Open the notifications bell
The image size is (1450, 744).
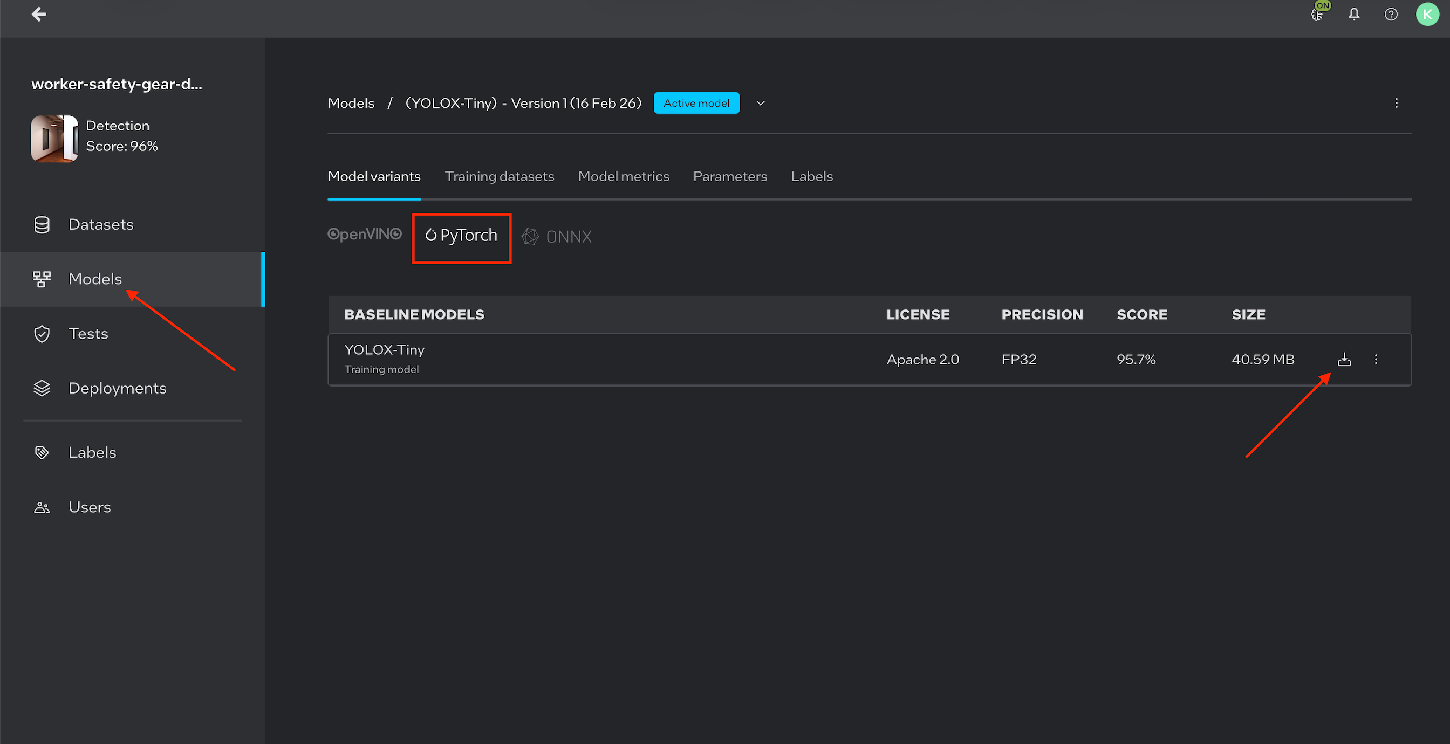coord(1354,14)
